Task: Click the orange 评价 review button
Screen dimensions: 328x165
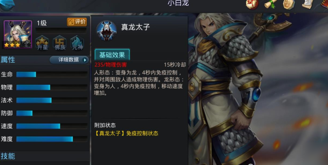Action: tap(77, 22)
